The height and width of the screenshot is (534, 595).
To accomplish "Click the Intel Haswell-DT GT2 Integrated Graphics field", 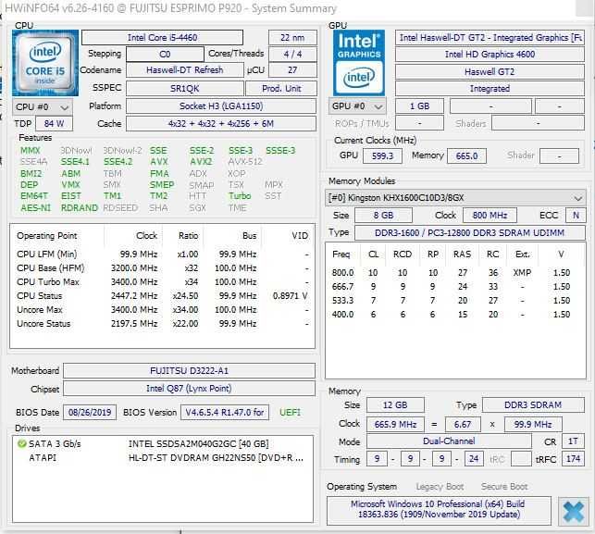I will click(x=490, y=38).
